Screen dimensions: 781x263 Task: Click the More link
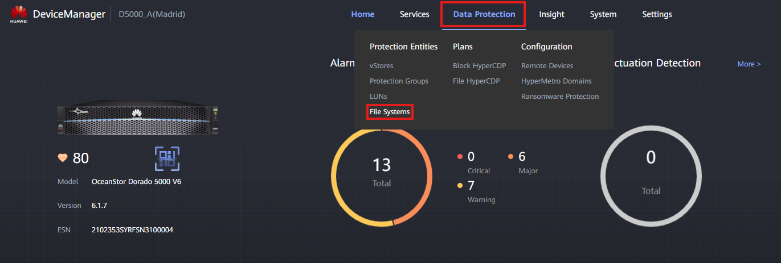(749, 64)
